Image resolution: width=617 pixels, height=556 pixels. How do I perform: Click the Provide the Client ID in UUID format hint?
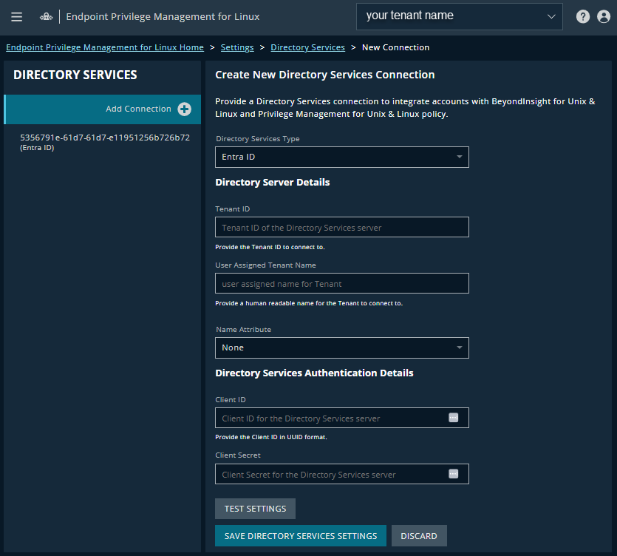coord(271,437)
